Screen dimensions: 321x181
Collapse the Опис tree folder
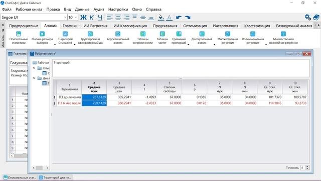(34, 68)
